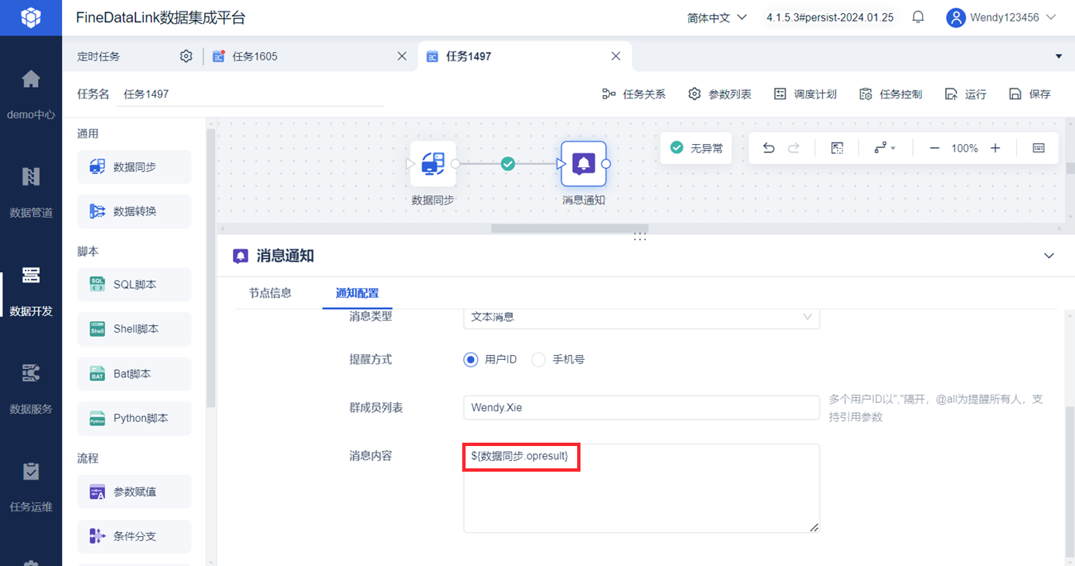Click the panel resize handle dots
The image size is (1075, 566).
coord(639,237)
